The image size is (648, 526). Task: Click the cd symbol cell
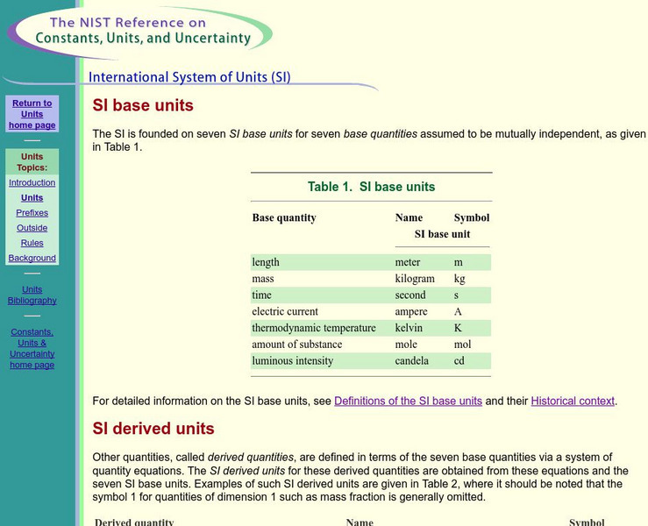click(x=459, y=360)
